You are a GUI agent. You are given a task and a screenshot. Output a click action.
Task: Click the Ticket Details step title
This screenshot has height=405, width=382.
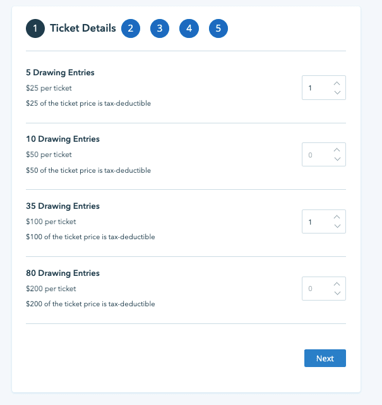click(x=83, y=28)
